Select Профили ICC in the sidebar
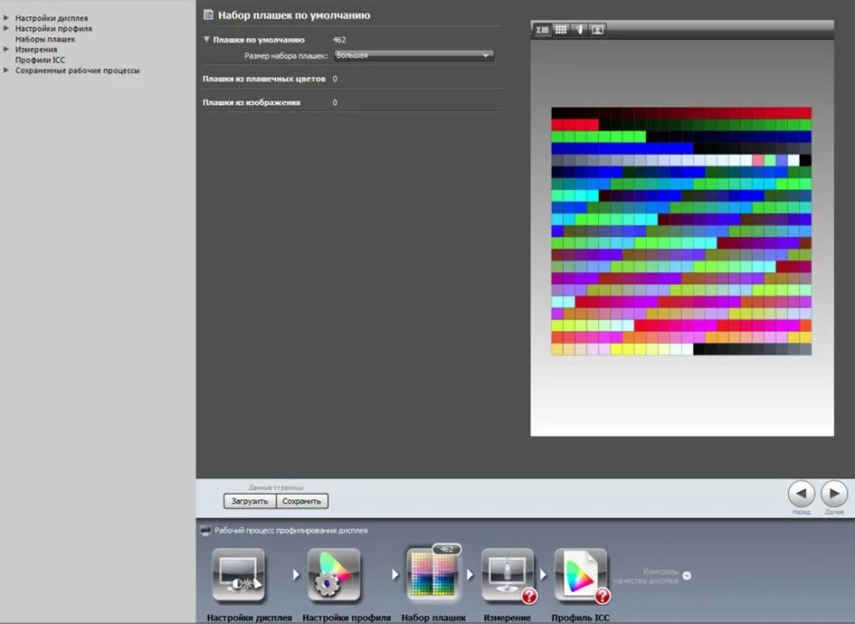The height and width of the screenshot is (624, 855). click(x=40, y=60)
